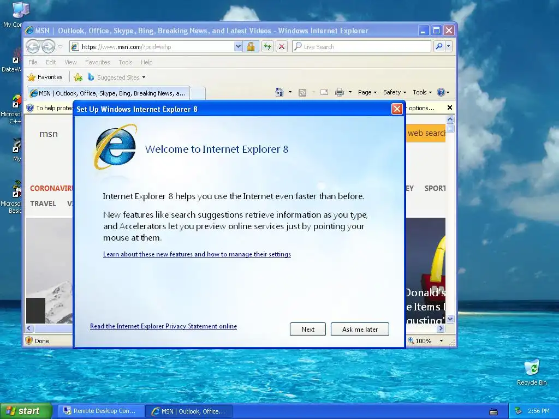Click the web search orange button
559x419 pixels.
click(426, 133)
